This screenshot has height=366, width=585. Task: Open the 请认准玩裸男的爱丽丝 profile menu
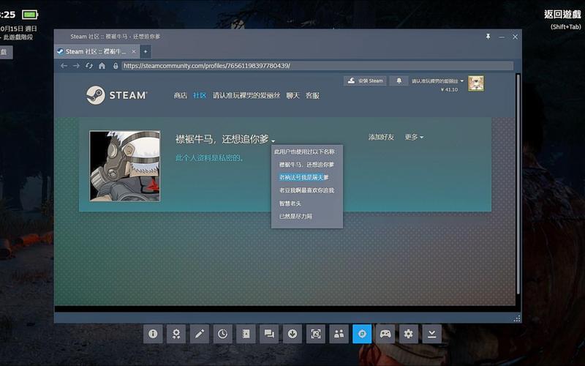point(246,96)
